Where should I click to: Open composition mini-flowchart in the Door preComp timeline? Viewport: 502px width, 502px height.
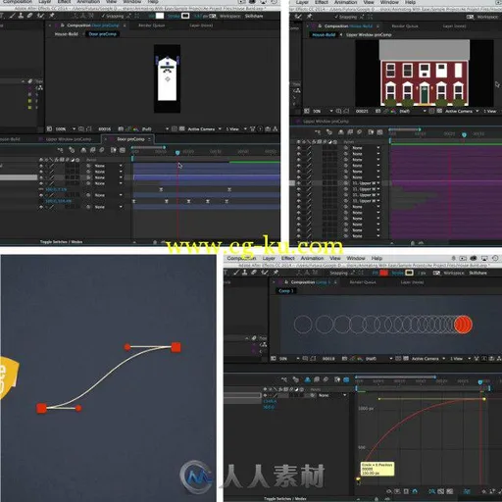click(x=60, y=150)
